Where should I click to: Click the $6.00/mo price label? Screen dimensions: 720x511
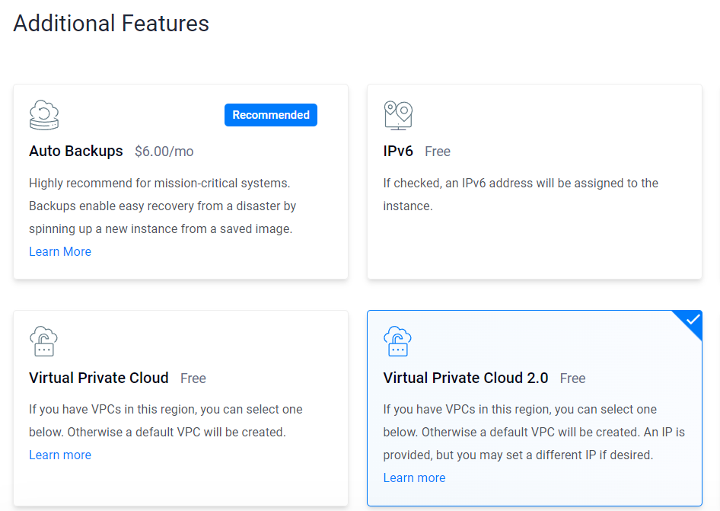point(164,152)
